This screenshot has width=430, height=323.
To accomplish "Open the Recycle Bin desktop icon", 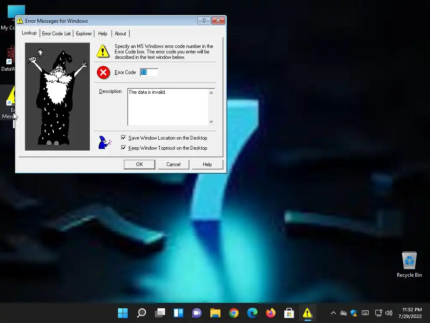I will coord(409,265).
